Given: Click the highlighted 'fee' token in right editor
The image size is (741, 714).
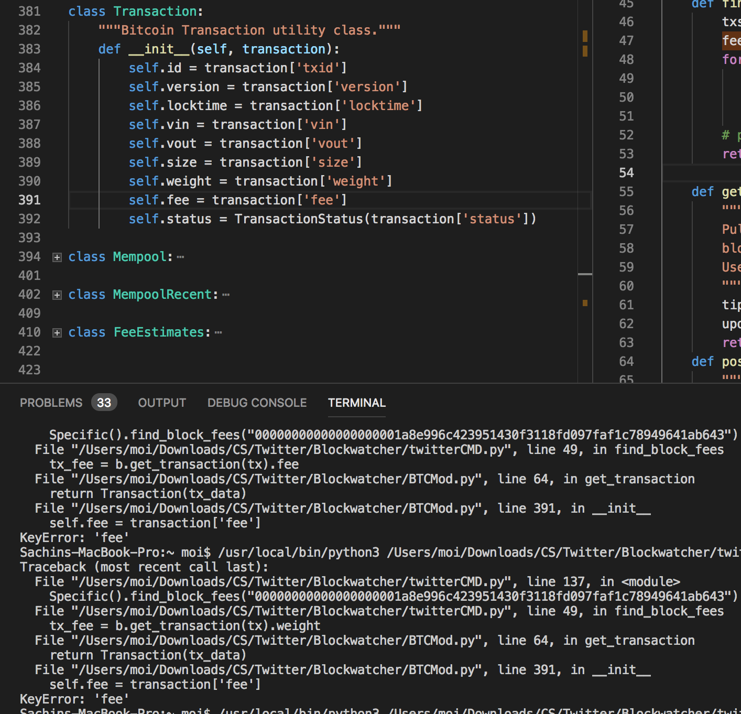Looking at the screenshot, I should point(732,40).
